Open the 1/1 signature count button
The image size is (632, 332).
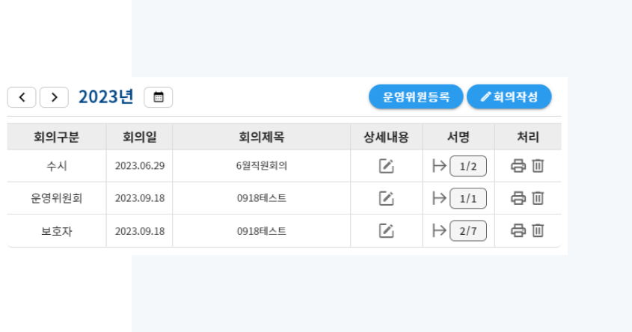tap(468, 198)
